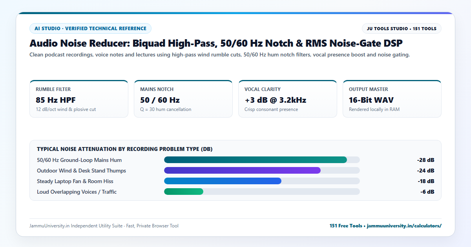
Task: Click the 'Typical Noise Attenuation' chart heading
Action: coord(125,149)
